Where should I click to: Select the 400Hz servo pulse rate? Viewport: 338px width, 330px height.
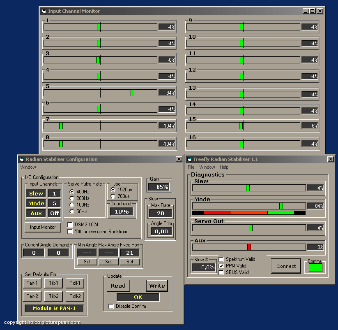click(72, 192)
